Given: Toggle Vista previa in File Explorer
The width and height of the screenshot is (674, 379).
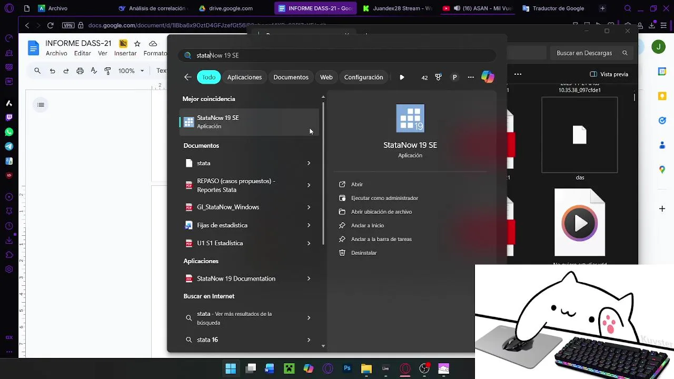Looking at the screenshot, I should click(609, 74).
